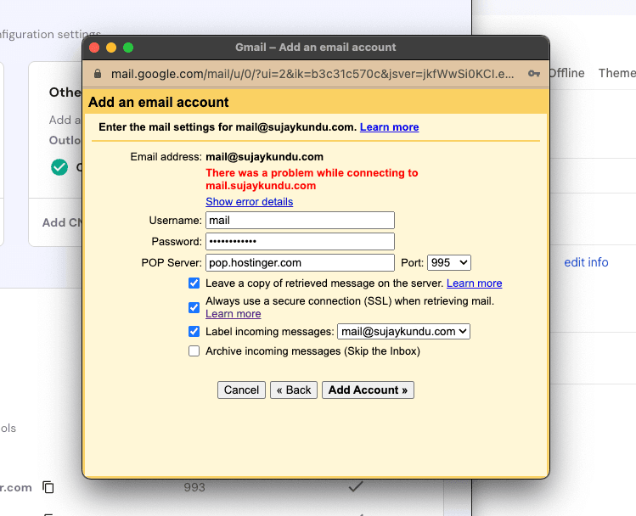The image size is (636, 516).
Task: Open Learn more link under SSL option
Action: point(234,314)
